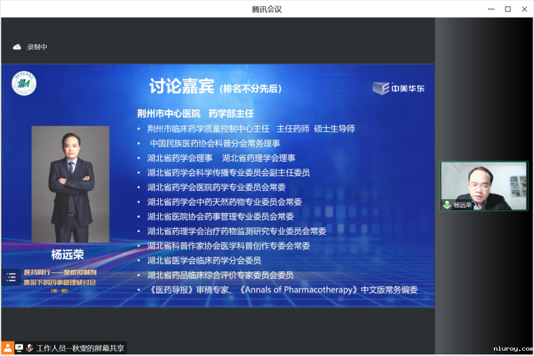Screen dimensions: 534x356
Task: Click the muted microphone icon in bottom bar
Action: pos(29,348)
